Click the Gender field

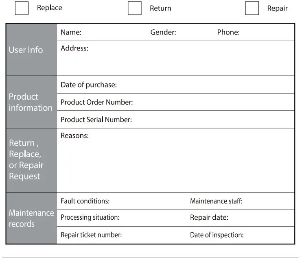(195, 33)
